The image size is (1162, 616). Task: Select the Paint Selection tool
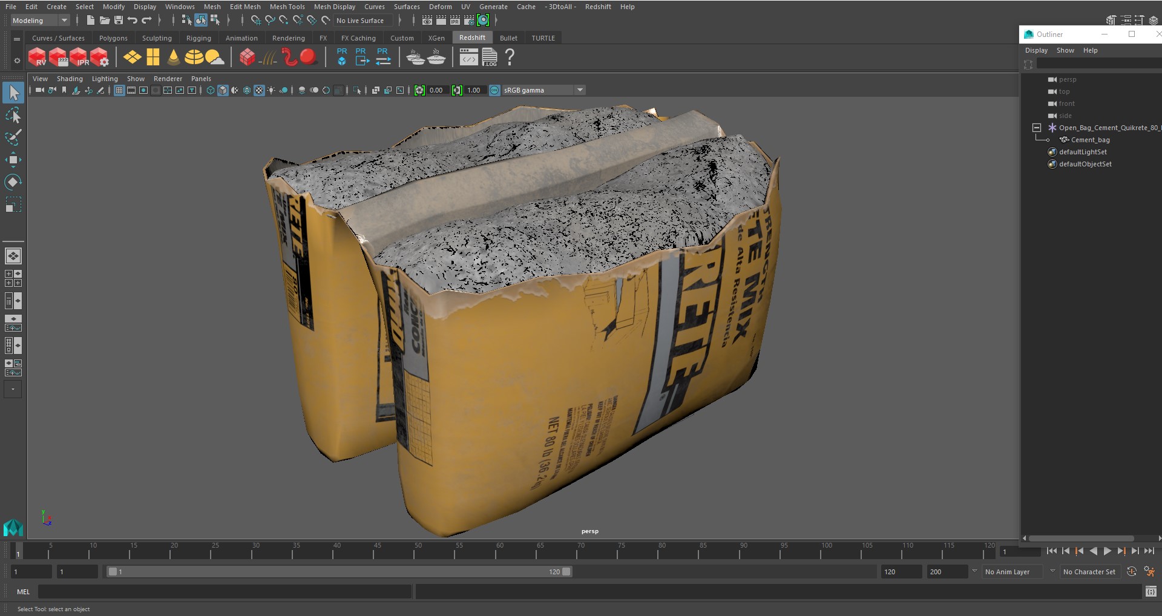click(x=13, y=137)
